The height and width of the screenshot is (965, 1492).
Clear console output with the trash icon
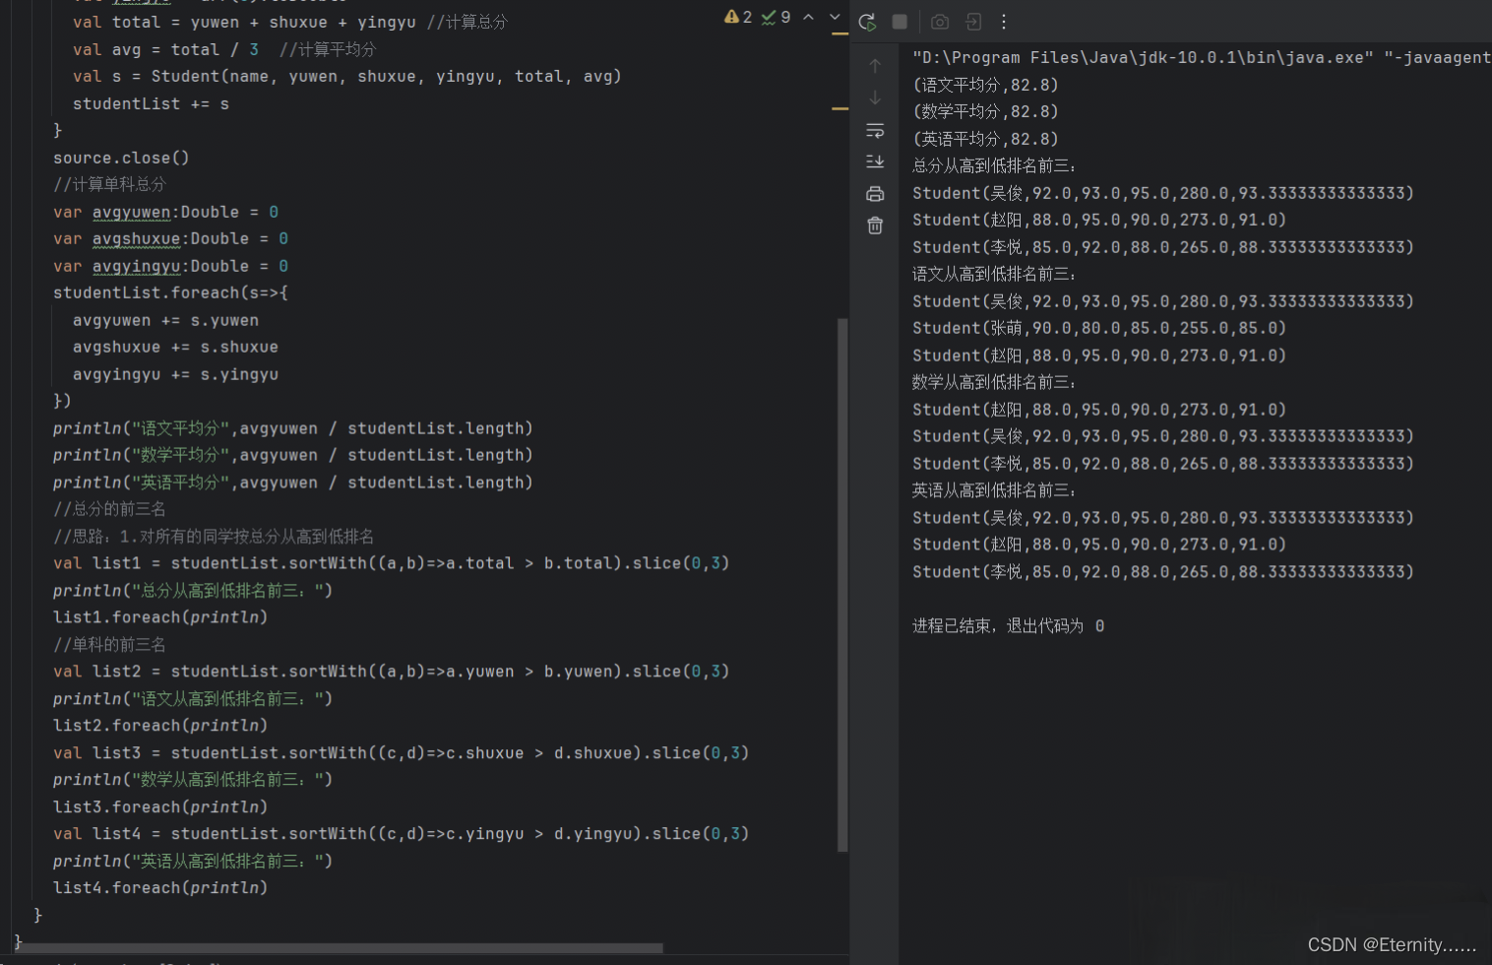(875, 225)
